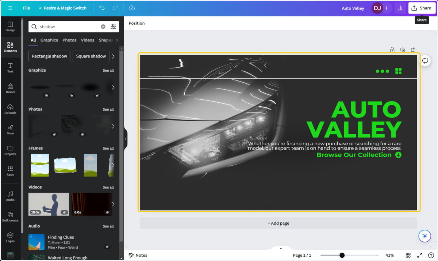Image resolution: width=438 pixels, height=261 pixels.
Task: Switch to the Graphics tab
Action: coord(49,40)
